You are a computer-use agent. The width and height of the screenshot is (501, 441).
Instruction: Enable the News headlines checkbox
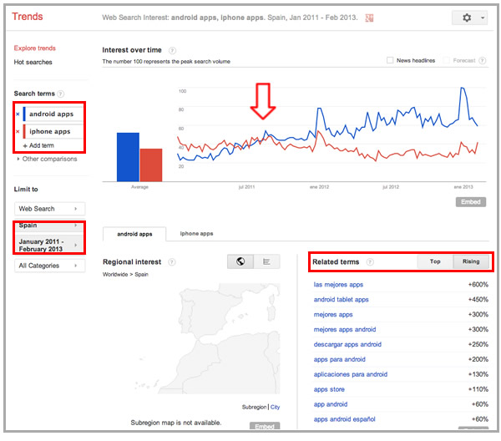(x=390, y=60)
